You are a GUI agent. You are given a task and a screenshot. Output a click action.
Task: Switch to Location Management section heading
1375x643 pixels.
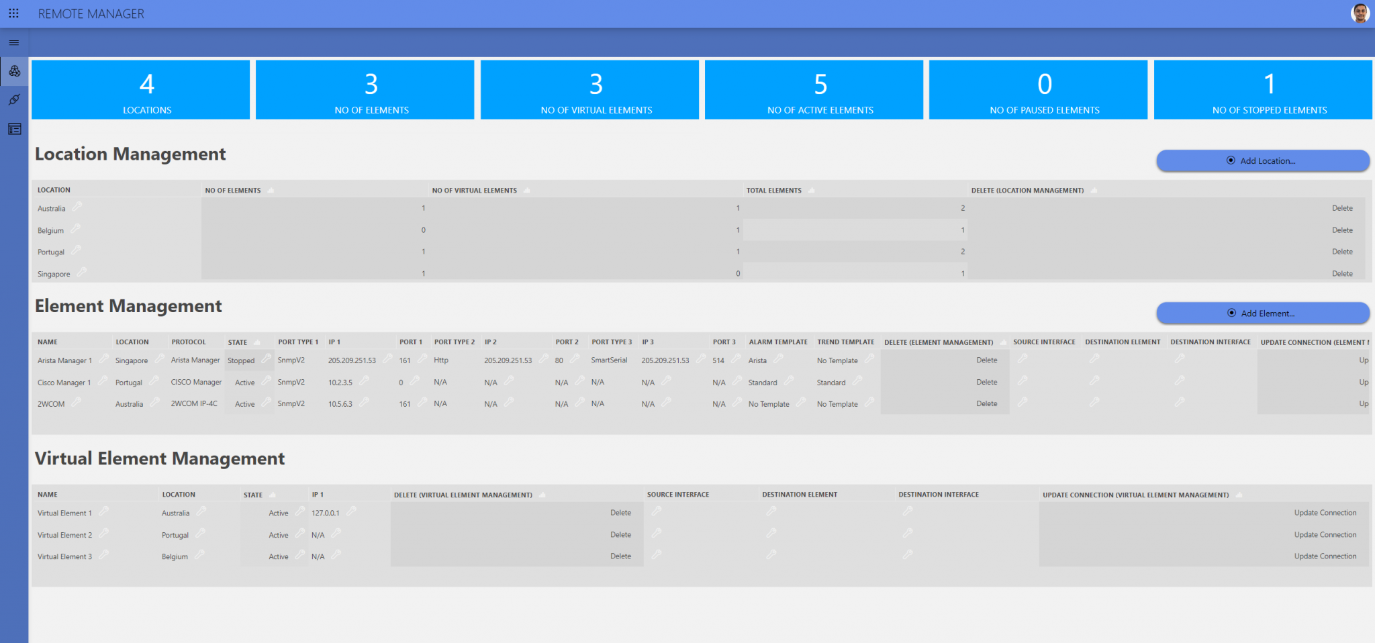pos(131,154)
